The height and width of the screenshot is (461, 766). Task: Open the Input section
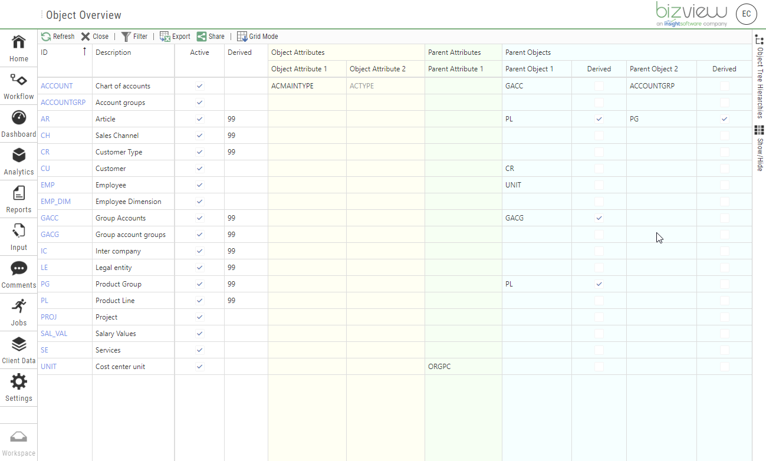(18, 236)
